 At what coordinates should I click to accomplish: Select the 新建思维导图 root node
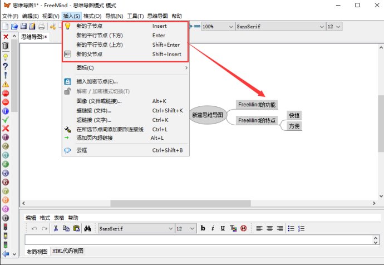[208, 115]
